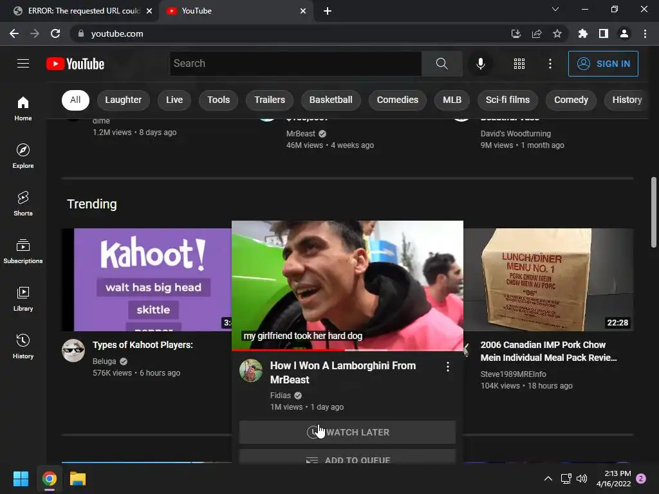
Task: Click the YouTube Search input field
Action: click(295, 64)
